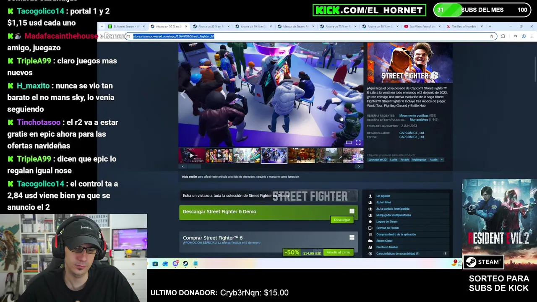Open the browser three-dot menu
The image size is (537, 302).
532,36
